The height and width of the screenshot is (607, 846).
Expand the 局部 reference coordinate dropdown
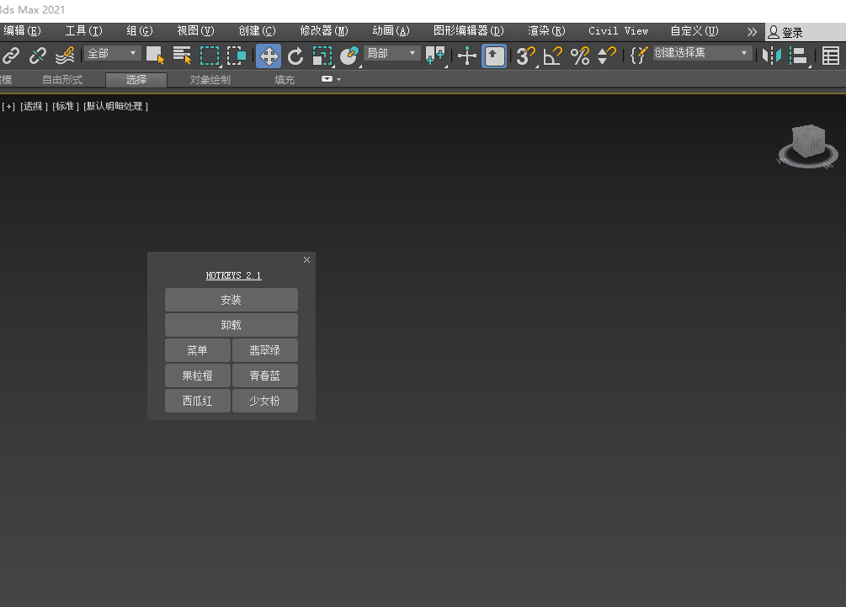tap(391, 53)
